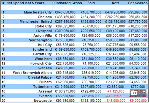Click Newcastle's per season -£9,000,000 value

(x=138, y=101)
